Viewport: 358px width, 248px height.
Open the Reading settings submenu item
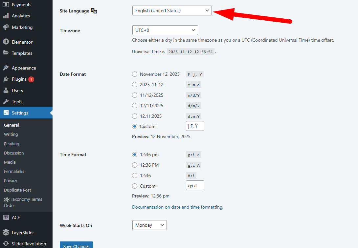tap(11, 144)
